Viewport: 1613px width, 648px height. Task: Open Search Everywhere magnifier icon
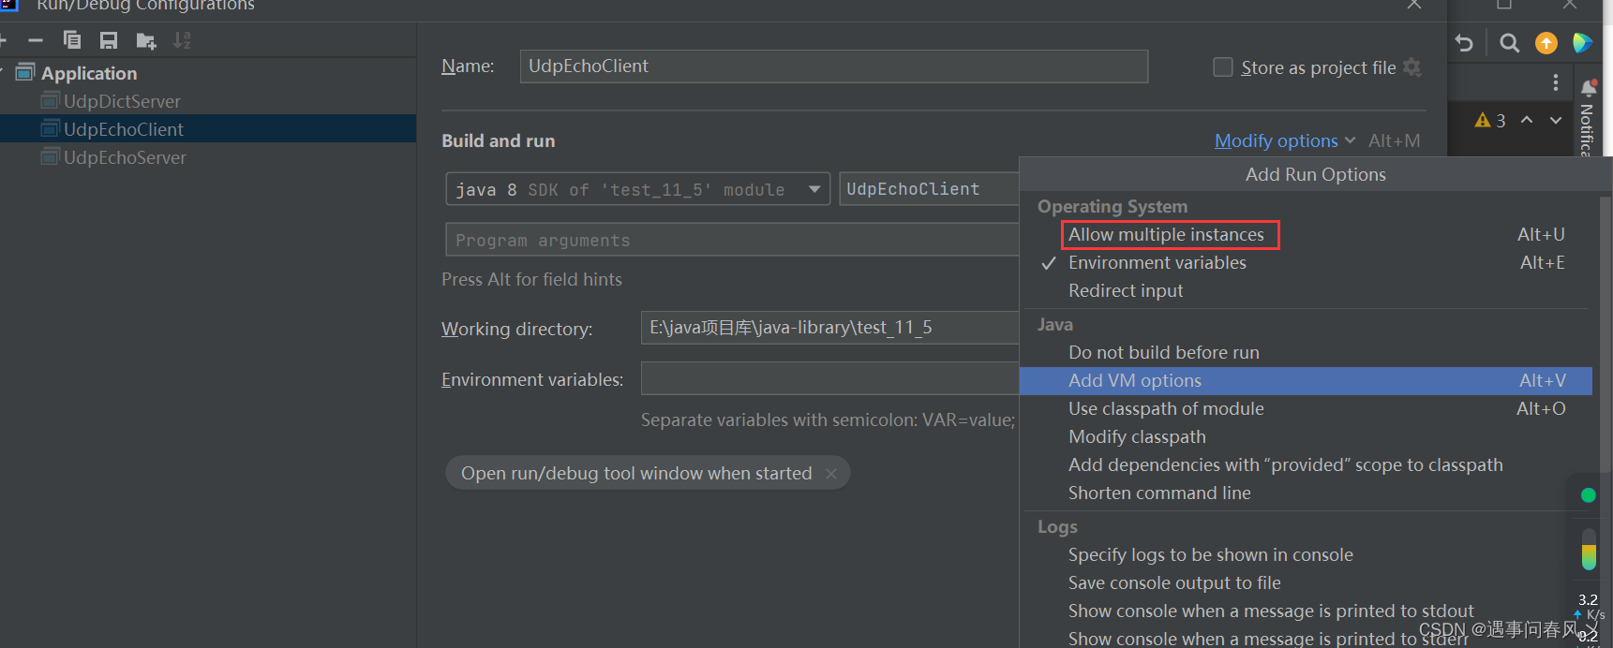click(1509, 43)
